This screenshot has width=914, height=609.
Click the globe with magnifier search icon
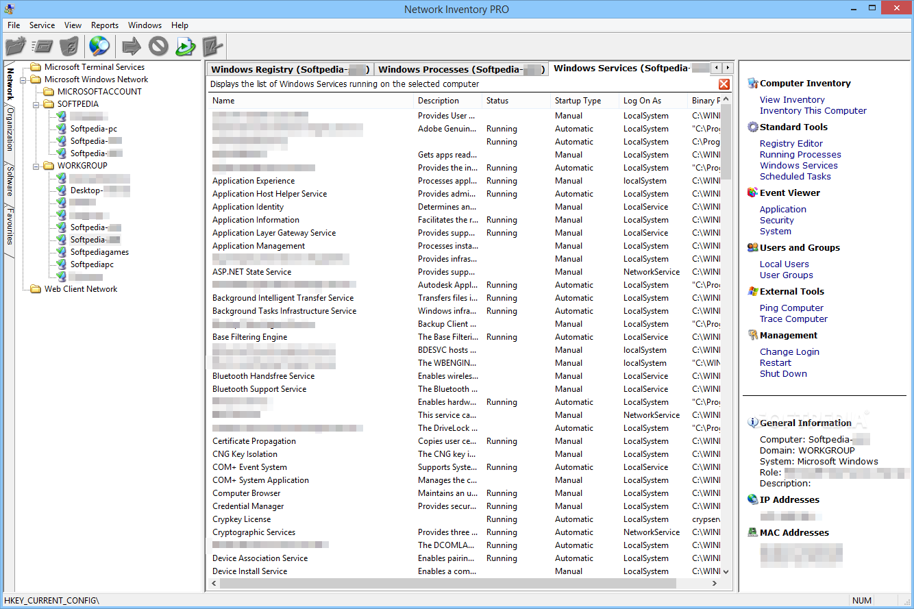tap(99, 47)
